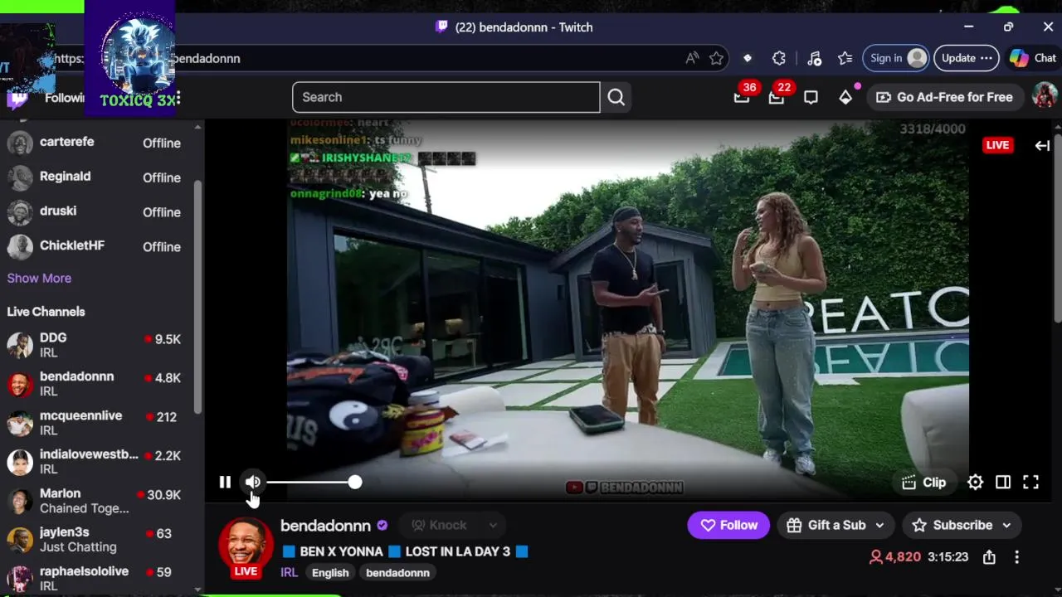
Task: Open player settings gear
Action: pyautogui.click(x=975, y=482)
